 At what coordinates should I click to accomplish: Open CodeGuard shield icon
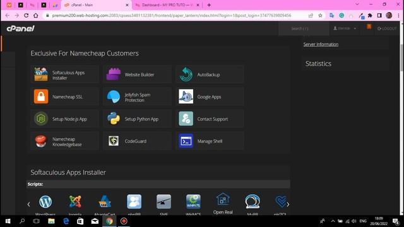click(114, 141)
